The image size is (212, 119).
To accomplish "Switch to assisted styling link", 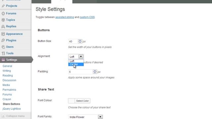I will (65, 17).
